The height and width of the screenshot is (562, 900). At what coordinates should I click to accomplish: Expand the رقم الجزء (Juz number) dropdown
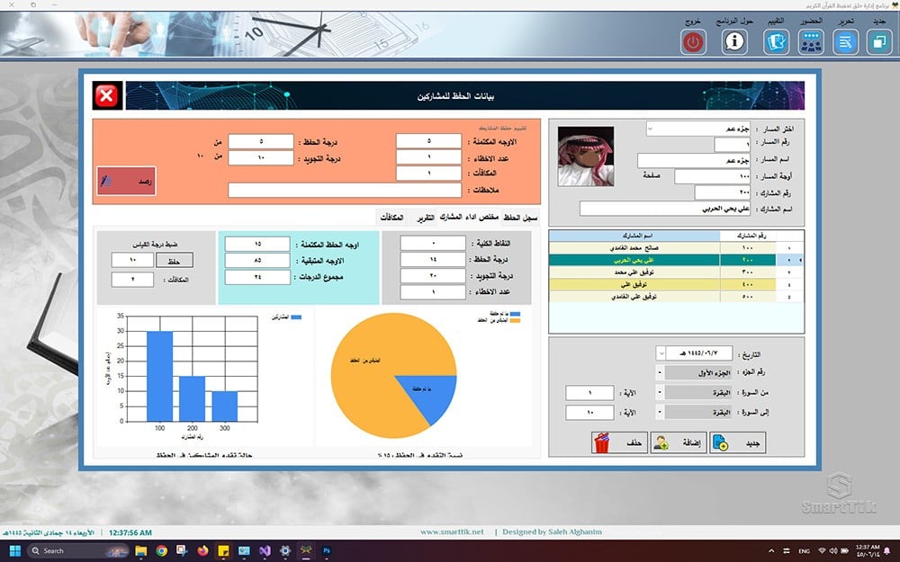coord(661,372)
